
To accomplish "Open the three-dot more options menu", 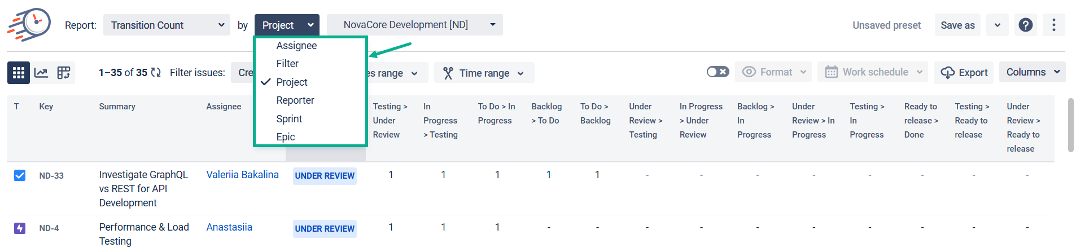I will (1053, 25).
